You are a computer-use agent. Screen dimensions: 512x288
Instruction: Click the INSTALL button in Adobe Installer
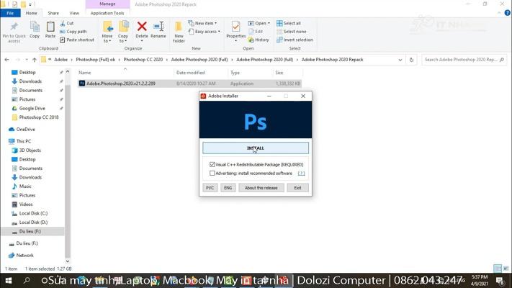click(x=256, y=148)
